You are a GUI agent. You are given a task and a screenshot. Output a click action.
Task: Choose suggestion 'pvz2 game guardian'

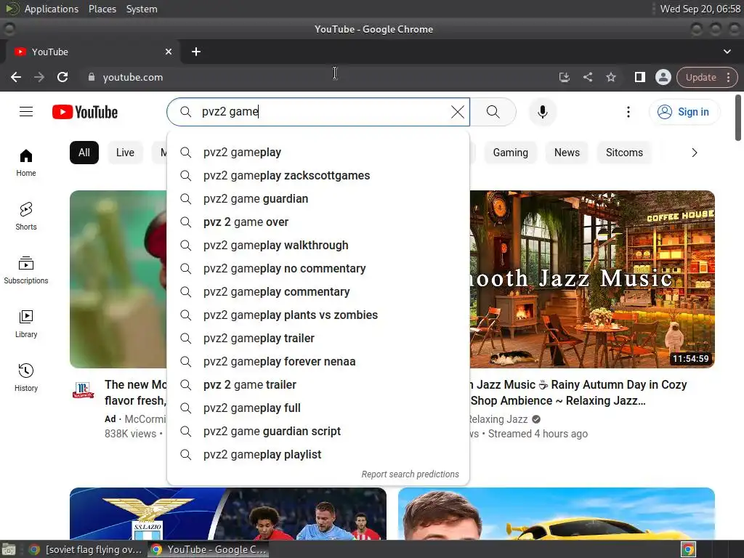point(318,199)
